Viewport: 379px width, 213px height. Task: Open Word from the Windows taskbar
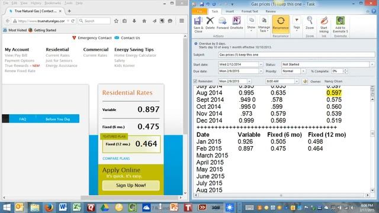[x=63, y=208]
